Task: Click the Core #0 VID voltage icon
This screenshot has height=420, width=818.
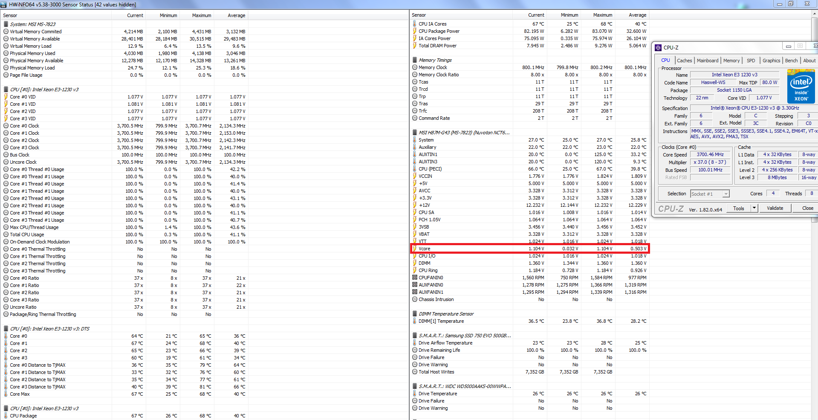Action: click(x=6, y=97)
